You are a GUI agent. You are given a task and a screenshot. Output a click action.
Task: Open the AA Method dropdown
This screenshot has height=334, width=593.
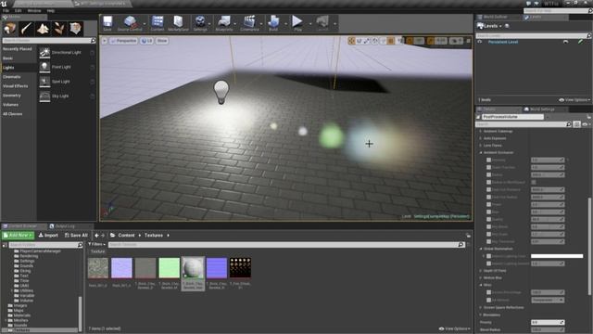(x=548, y=300)
